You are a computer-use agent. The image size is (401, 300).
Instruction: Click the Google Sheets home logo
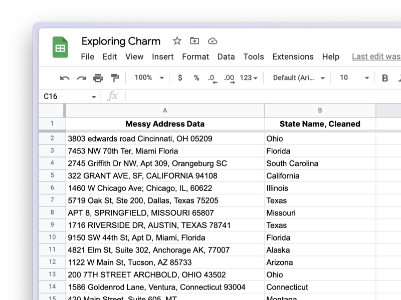[60, 48]
